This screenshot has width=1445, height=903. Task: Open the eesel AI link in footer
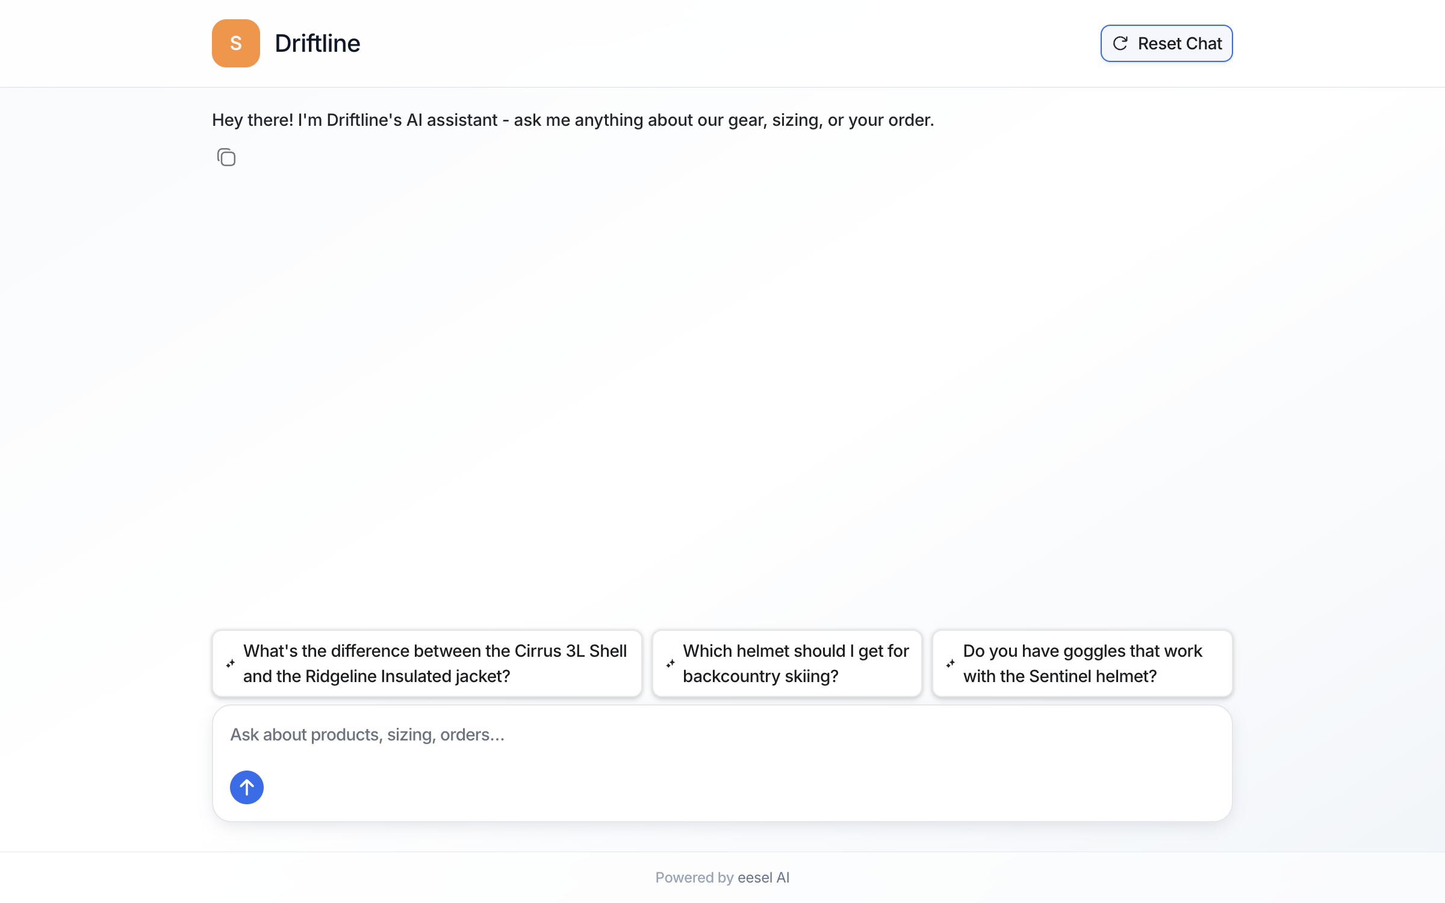tap(763, 877)
